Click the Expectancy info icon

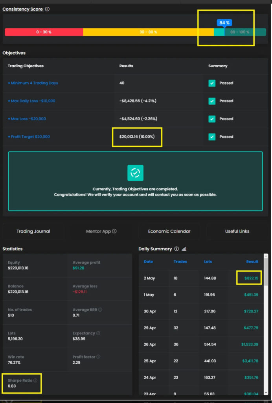(98, 333)
